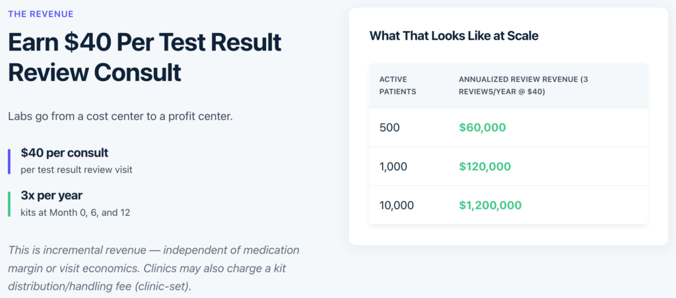The width and height of the screenshot is (676, 298).
Task: Click the '3x per year' bold text
Action: pyautogui.click(x=51, y=195)
